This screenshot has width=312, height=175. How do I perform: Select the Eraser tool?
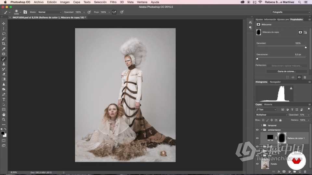(x=4, y=74)
